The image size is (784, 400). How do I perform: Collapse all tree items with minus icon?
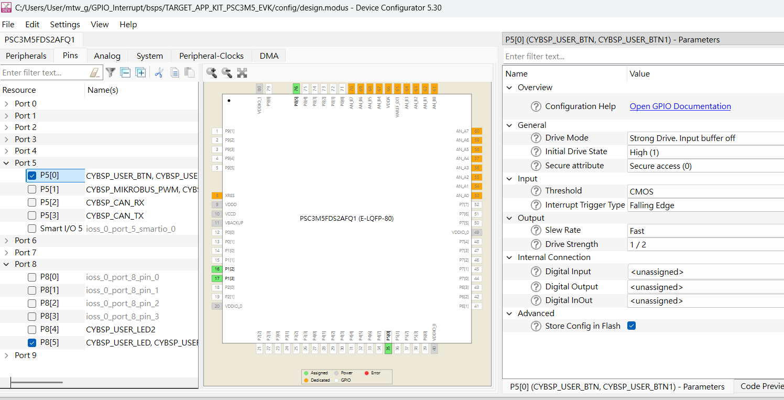(125, 72)
